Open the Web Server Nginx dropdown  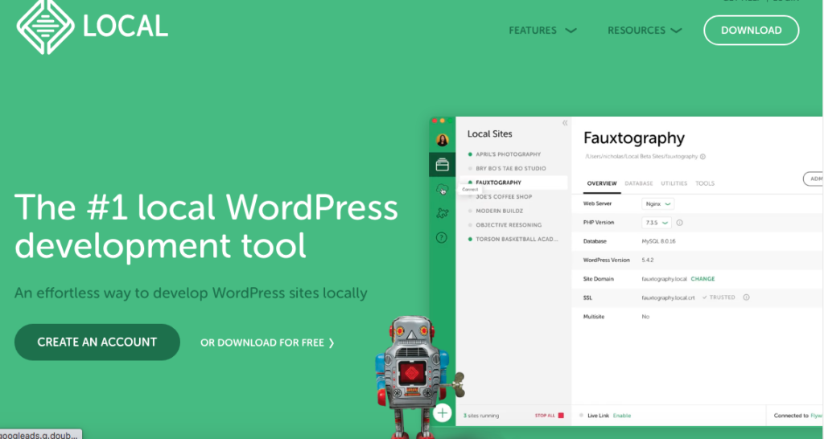click(x=658, y=203)
